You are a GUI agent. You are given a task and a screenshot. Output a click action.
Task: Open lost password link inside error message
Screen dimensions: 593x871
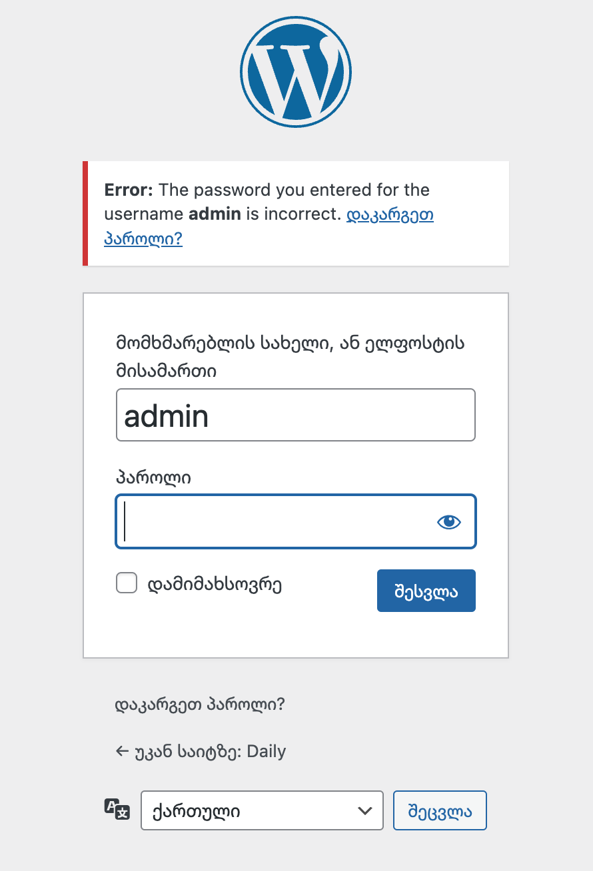tap(390, 215)
